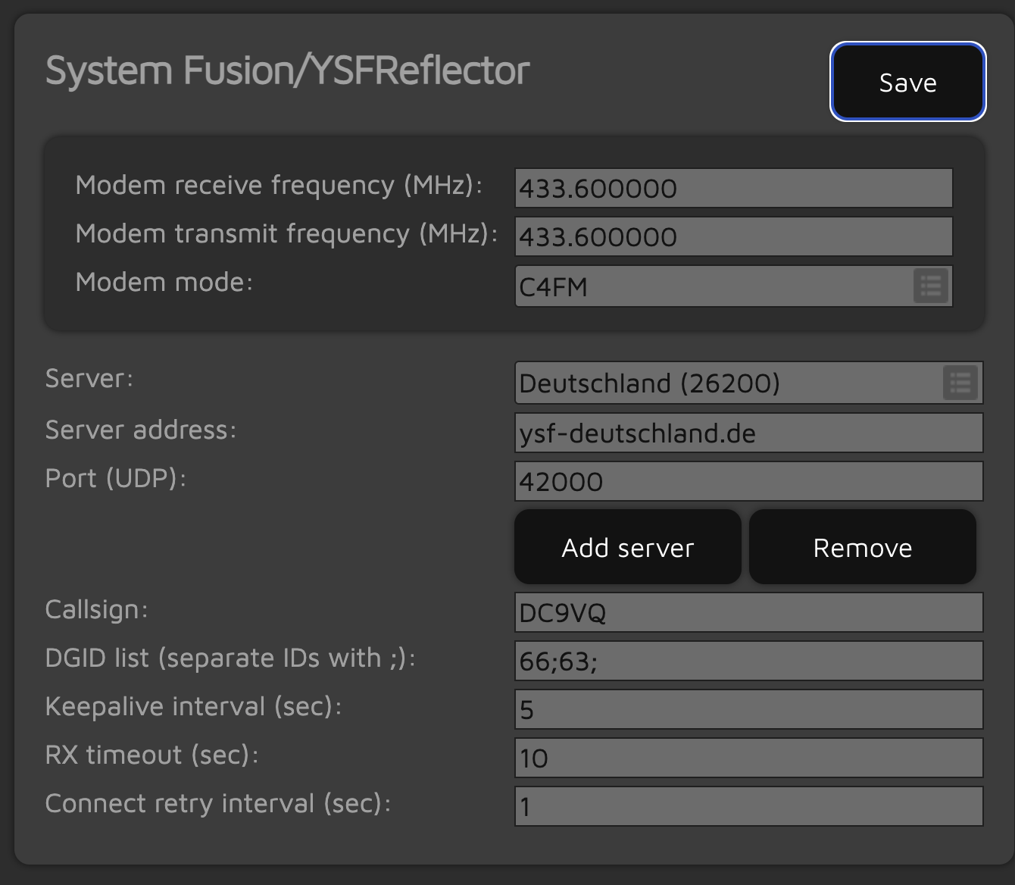Click the Server label text

(x=89, y=378)
